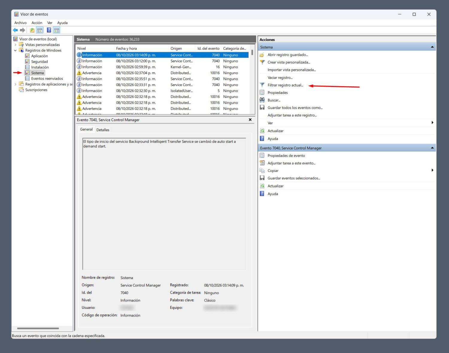This screenshot has width=449, height=353.
Task: Click the Back arrow in the toolbar
Action: click(15, 30)
